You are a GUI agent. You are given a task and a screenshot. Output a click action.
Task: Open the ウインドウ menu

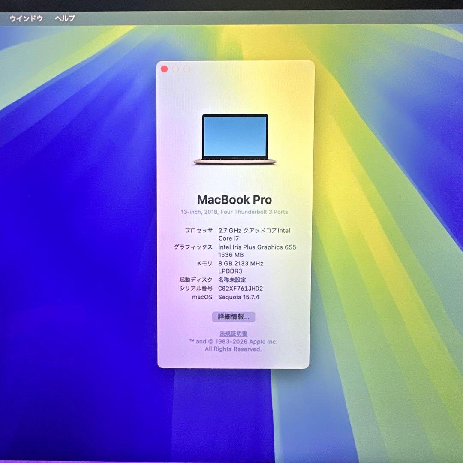point(26,18)
